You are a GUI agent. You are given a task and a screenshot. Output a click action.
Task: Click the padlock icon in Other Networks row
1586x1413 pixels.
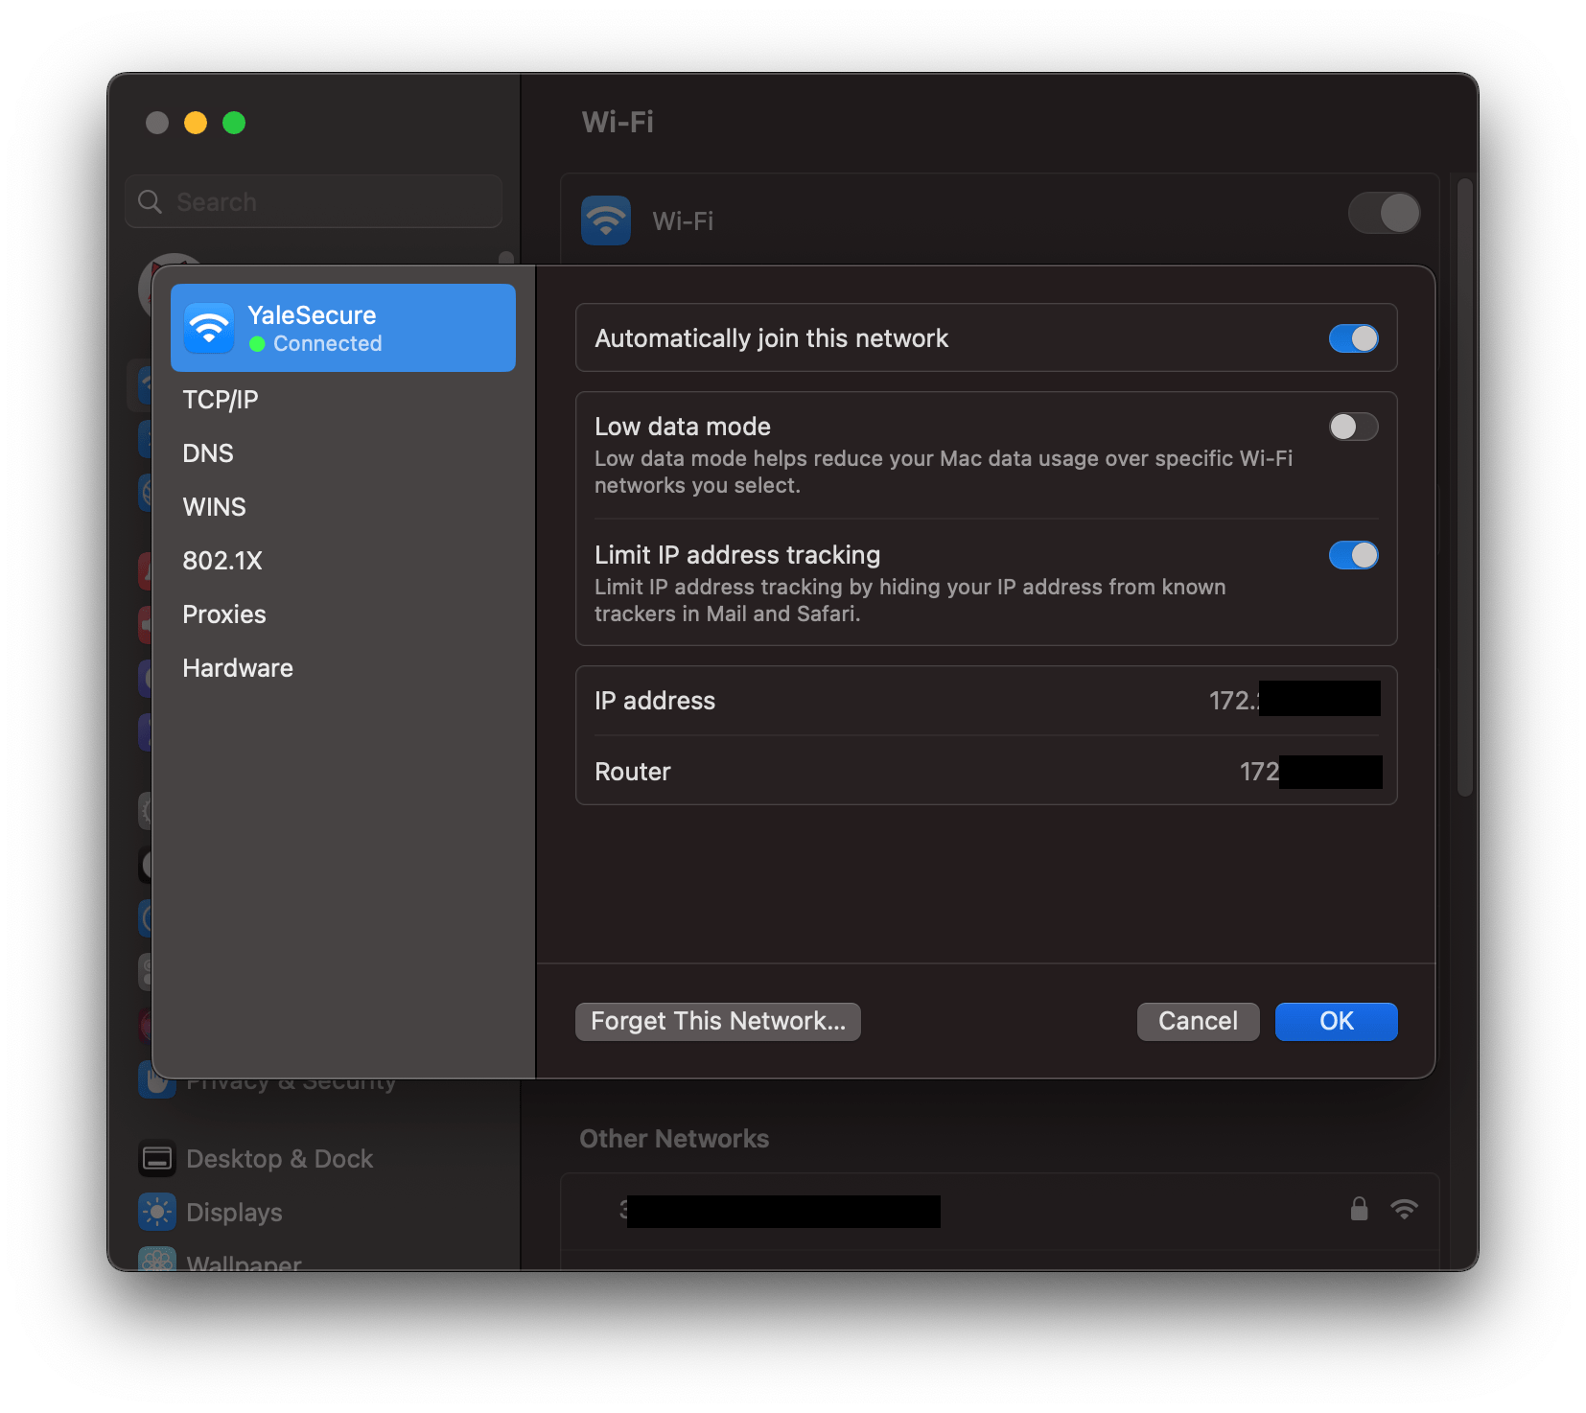(1359, 1209)
